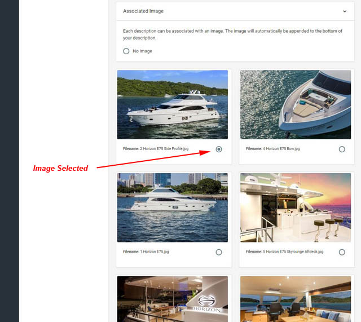Click the dark left sidebar strip
This screenshot has width=361, height=322.
(x=10, y=161)
